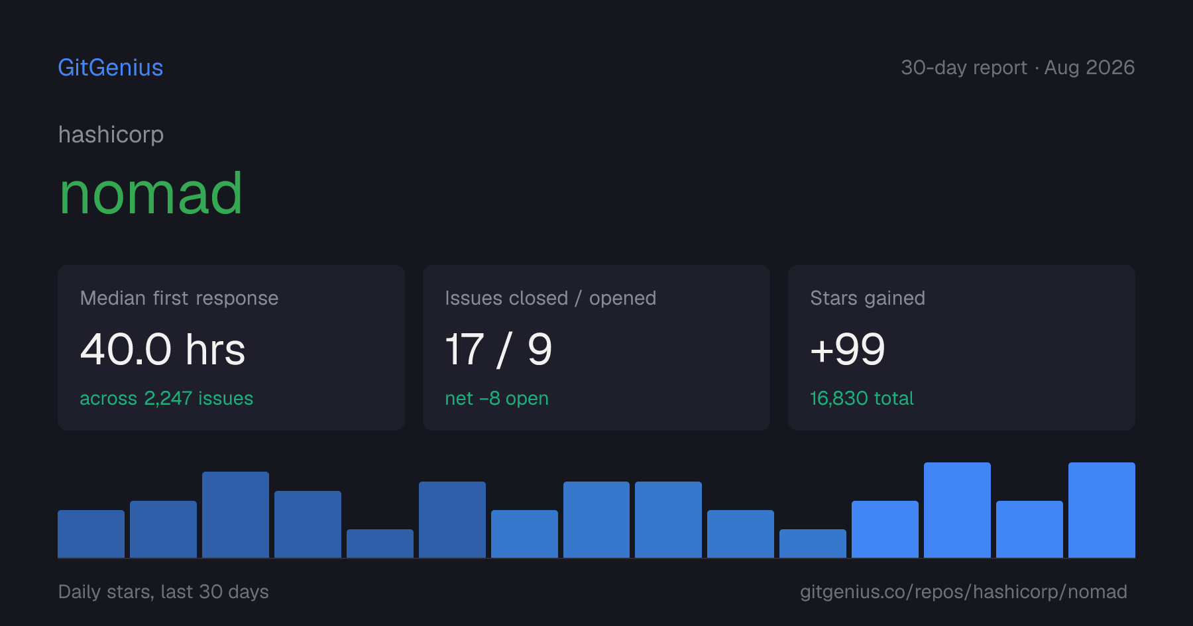Click the "Daily stars, last 30 days" caption

164,592
